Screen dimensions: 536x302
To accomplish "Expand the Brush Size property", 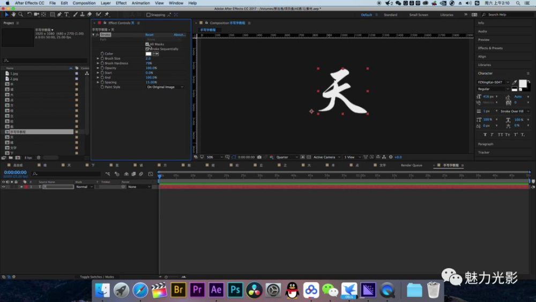I will 98,58.
